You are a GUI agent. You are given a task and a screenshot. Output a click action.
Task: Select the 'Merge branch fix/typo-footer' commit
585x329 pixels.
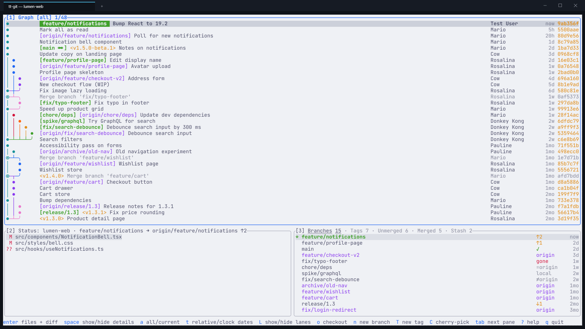pyautogui.click(x=292, y=97)
